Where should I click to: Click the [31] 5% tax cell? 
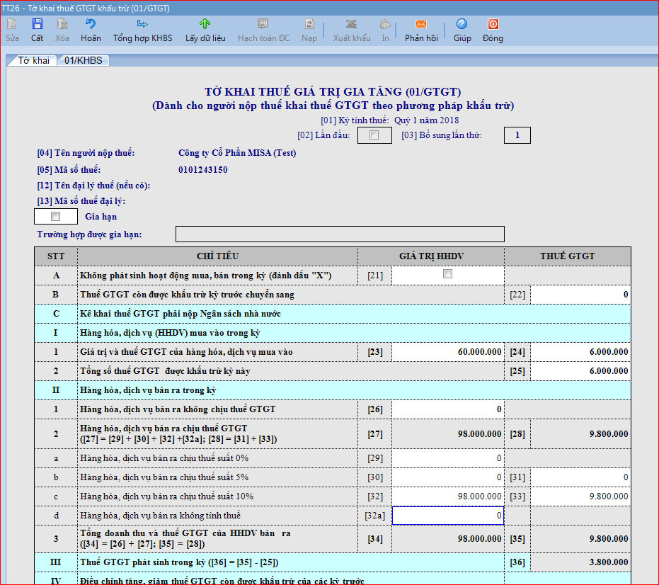(x=580, y=477)
